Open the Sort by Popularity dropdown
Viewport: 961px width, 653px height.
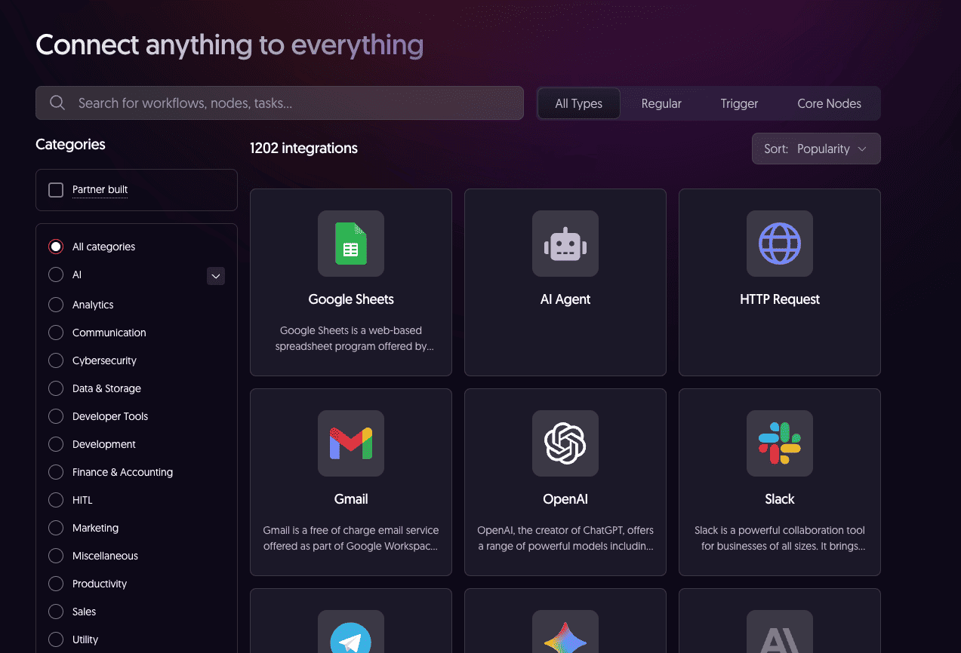(816, 149)
